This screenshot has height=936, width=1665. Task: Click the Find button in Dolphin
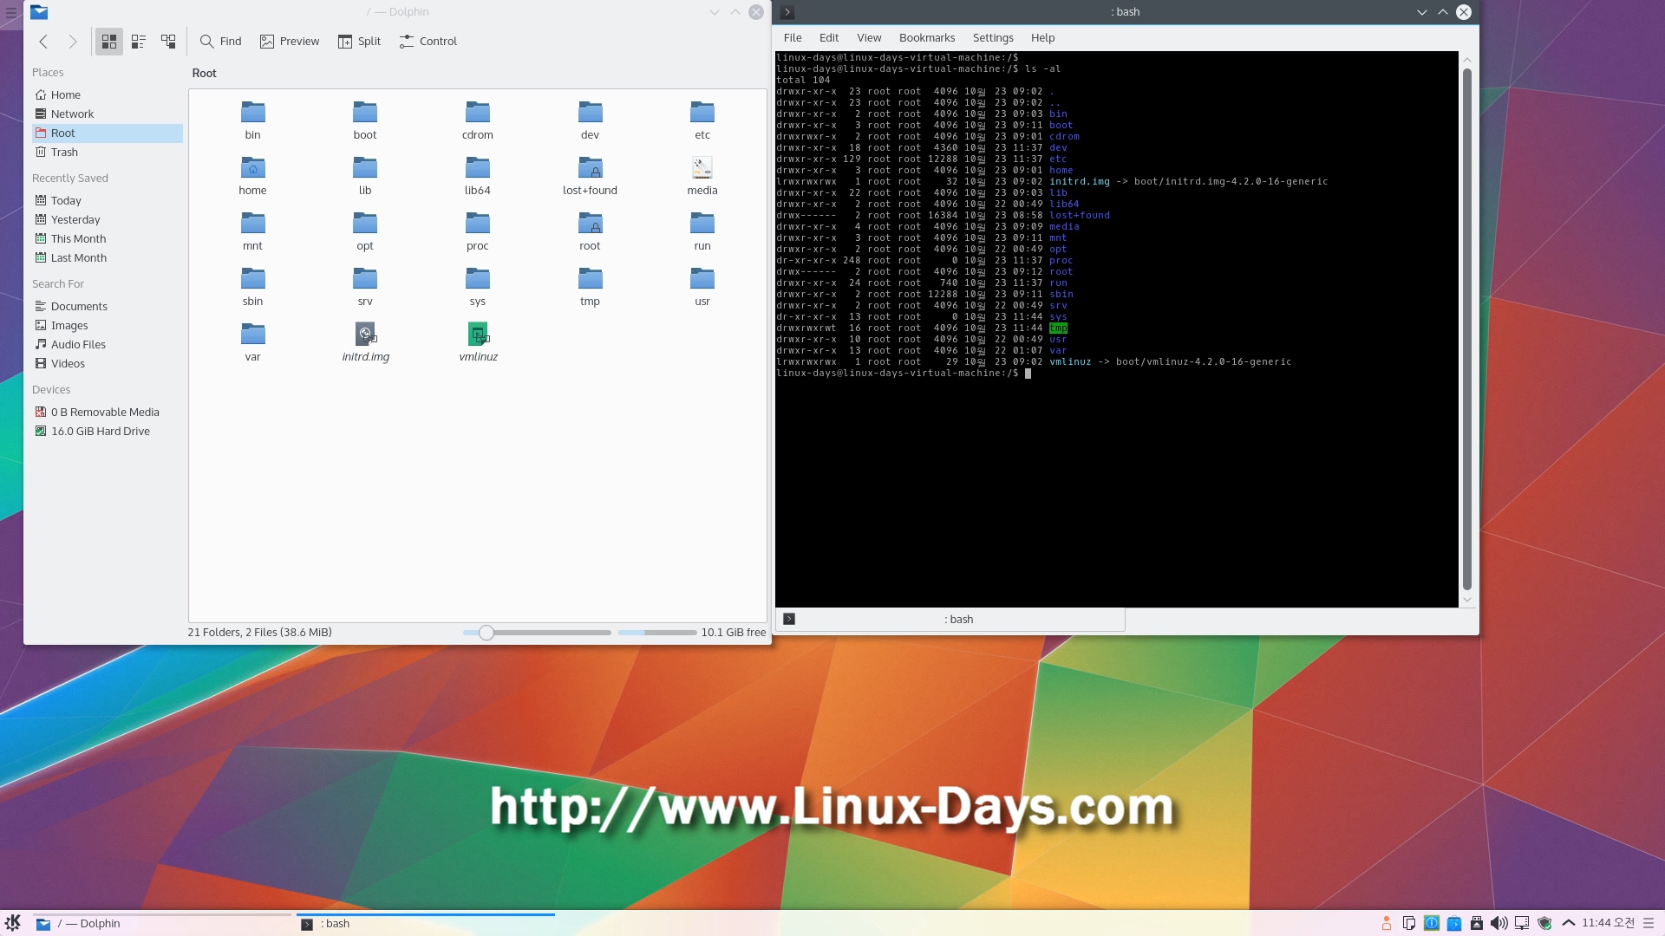pos(221,42)
